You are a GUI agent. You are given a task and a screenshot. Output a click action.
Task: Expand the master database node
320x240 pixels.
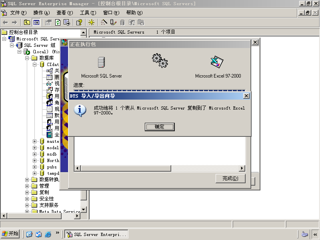coord(35,141)
